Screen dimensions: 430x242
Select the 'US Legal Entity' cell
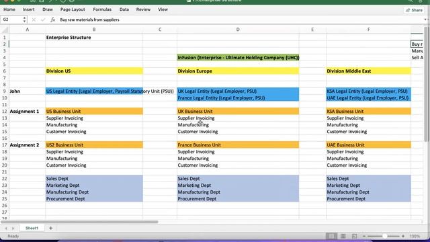(x=94, y=91)
